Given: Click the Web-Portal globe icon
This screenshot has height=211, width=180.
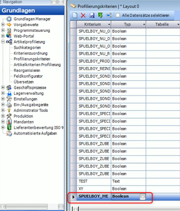Looking at the screenshot, I should point(9,36).
